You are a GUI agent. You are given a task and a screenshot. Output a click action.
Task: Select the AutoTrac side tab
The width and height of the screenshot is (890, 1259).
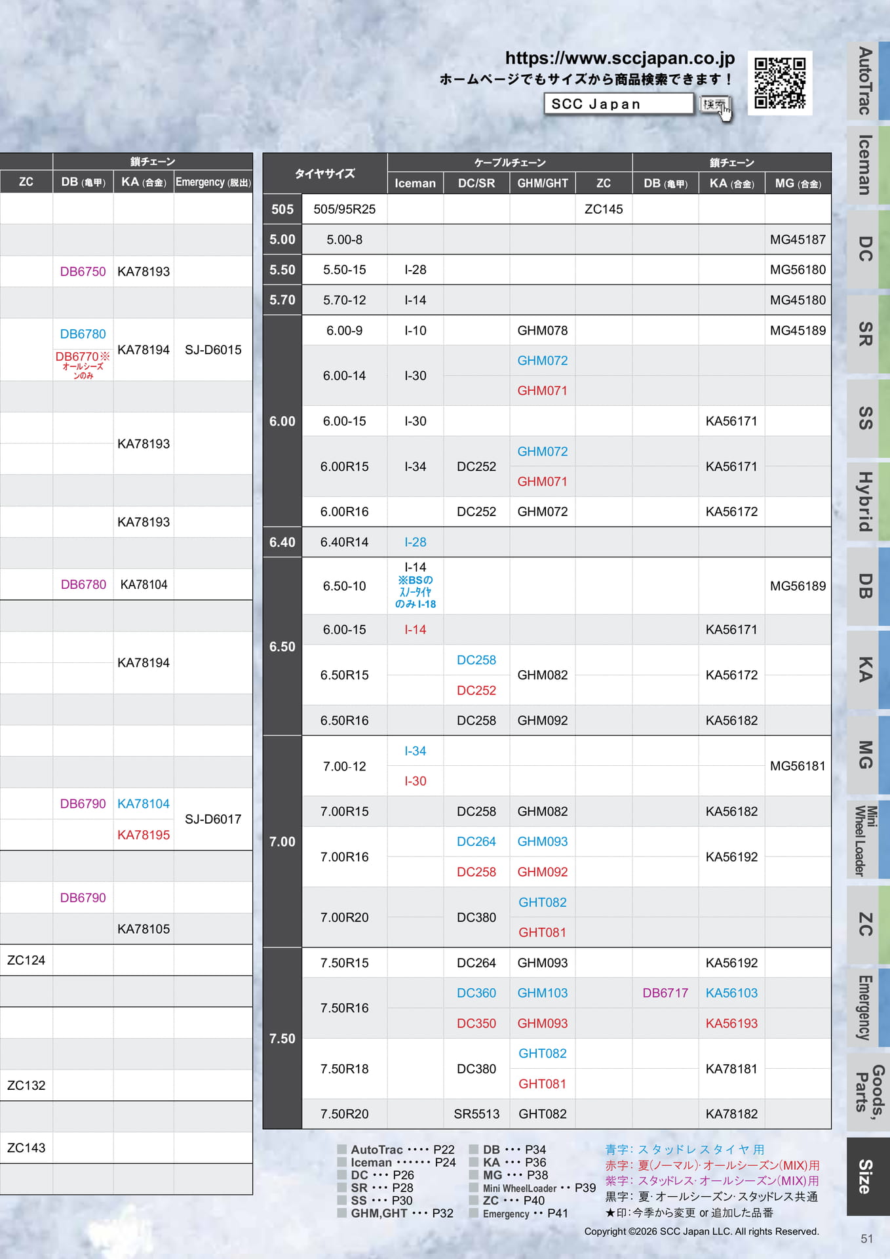[x=868, y=81]
